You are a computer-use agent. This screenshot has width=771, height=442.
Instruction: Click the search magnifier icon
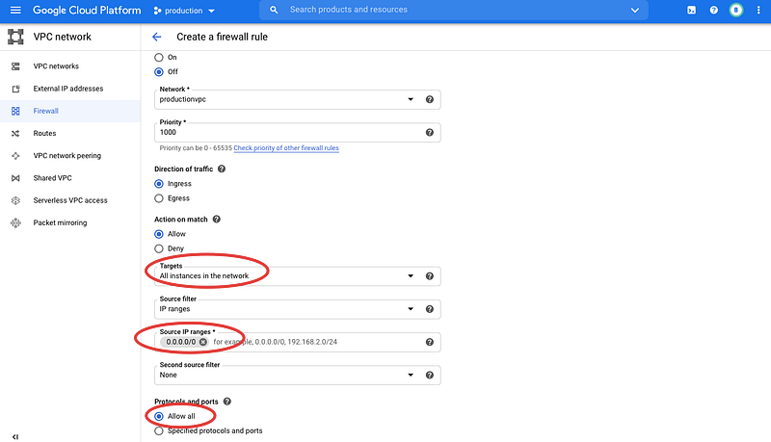(x=274, y=10)
